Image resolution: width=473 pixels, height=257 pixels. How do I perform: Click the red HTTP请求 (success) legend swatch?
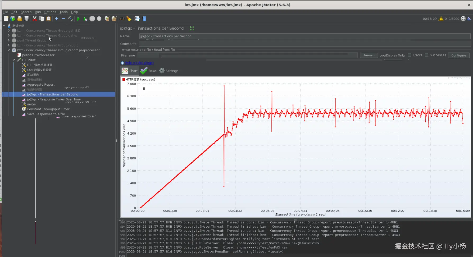click(124, 79)
